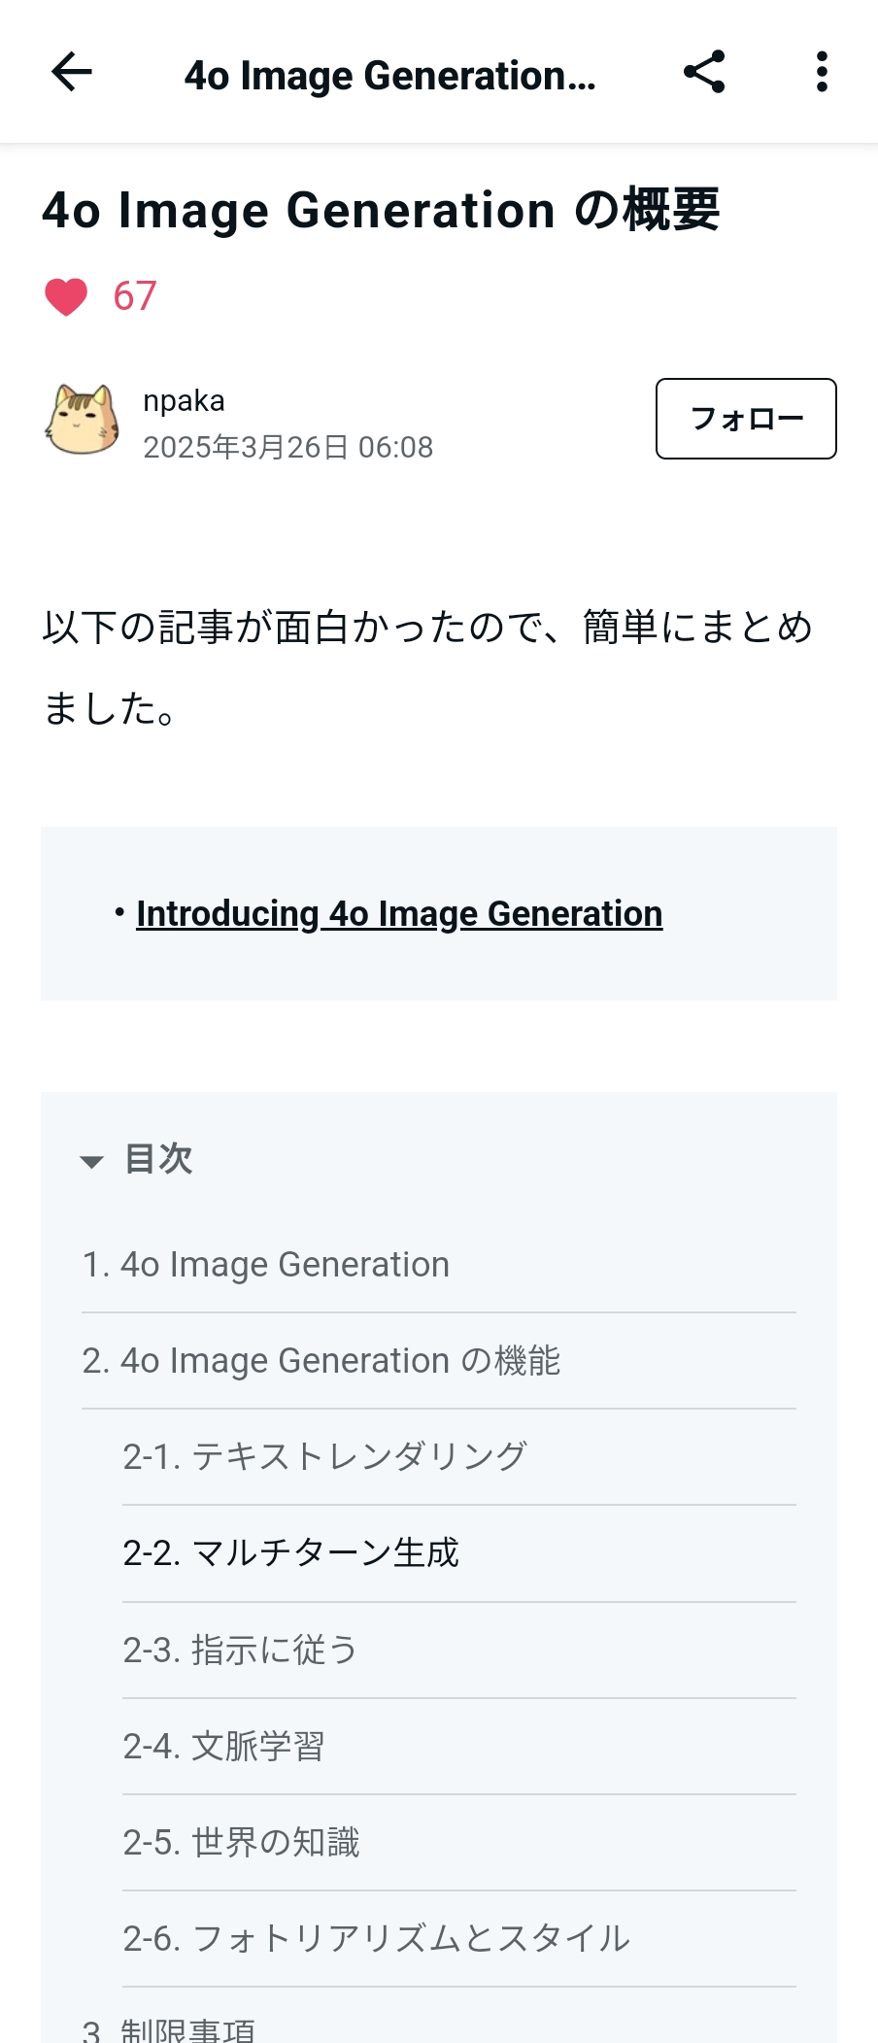Tap the back arrow icon
This screenshot has height=2043, width=878.
[x=71, y=72]
